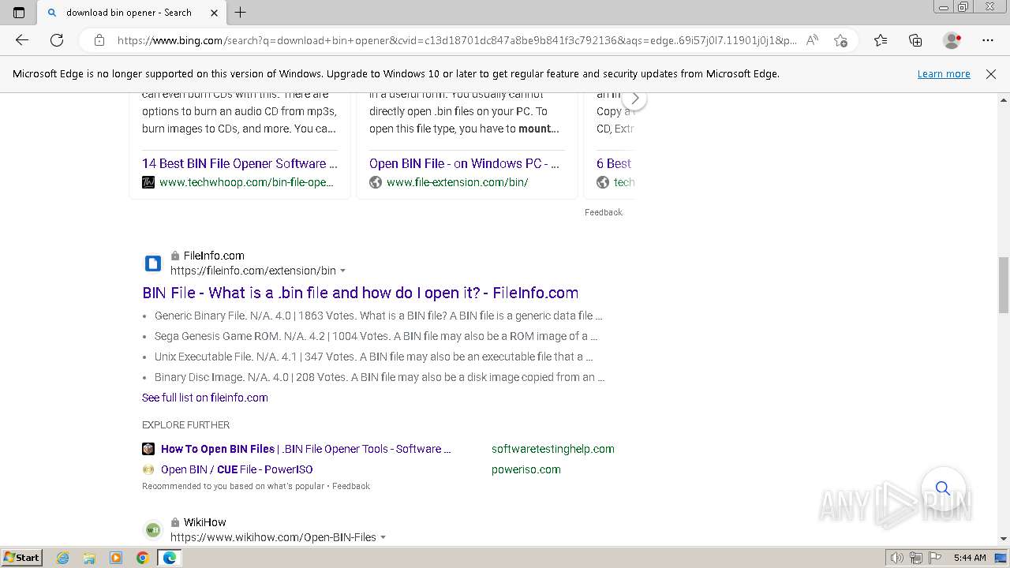Screen dimensions: 1010x568
Task: Open Learn more about Edge support
Action: tap(944, 73)
